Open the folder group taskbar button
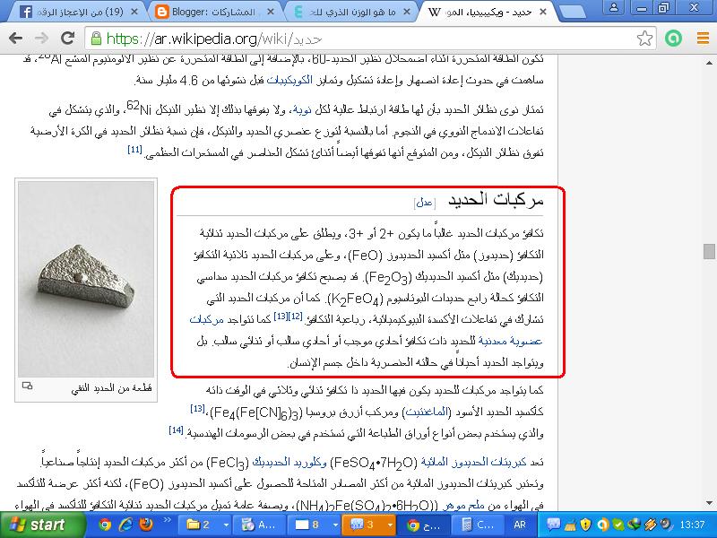This screenshot has height=538, width=717. tap(203, 525)
